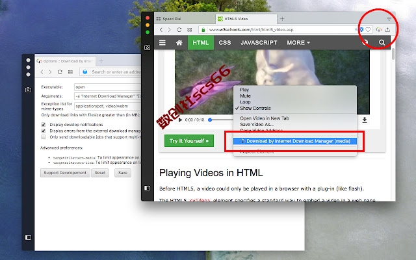Image resolution: width=416 pixels, height=260 pixels.
Task: Click the Try it Yourself button
Action: [189, 141]
